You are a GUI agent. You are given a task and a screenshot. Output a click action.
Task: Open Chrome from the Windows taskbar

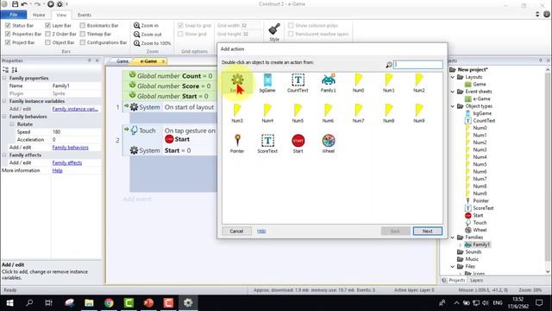point(109,302)
